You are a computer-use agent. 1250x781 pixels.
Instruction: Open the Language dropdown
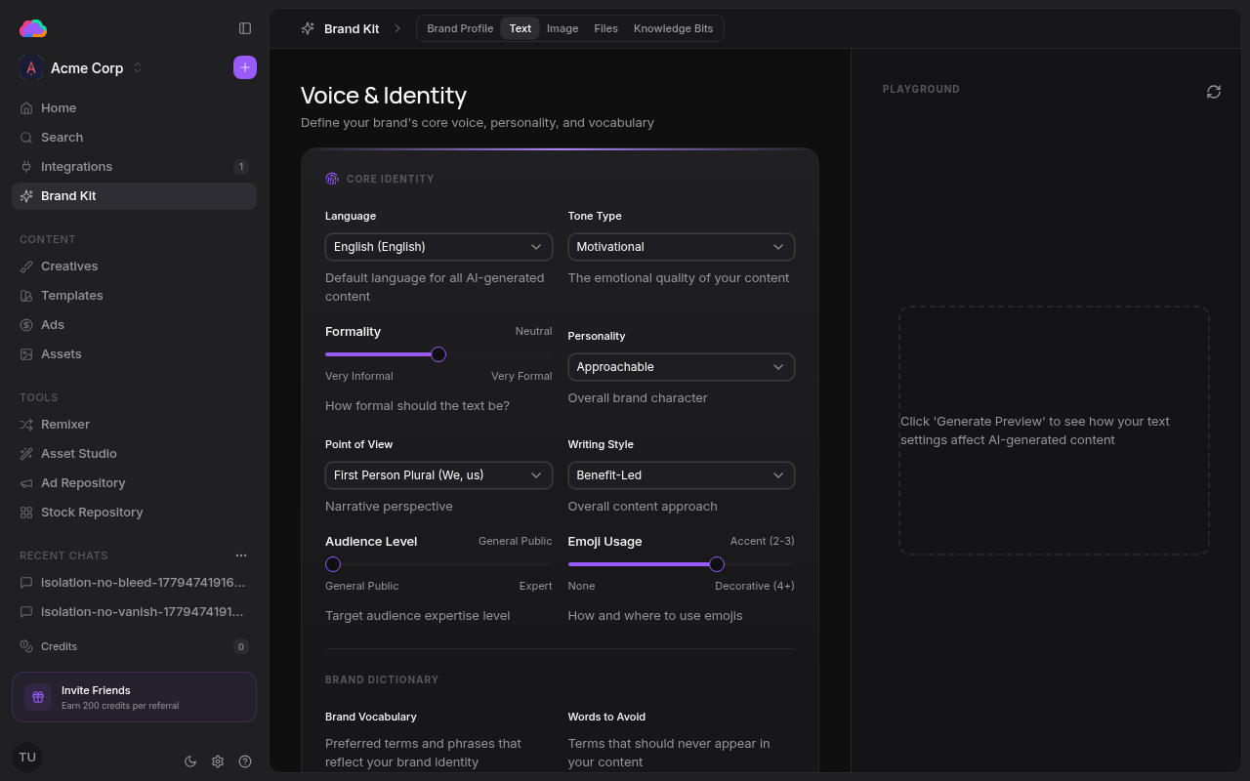click(x=438, y=247)
